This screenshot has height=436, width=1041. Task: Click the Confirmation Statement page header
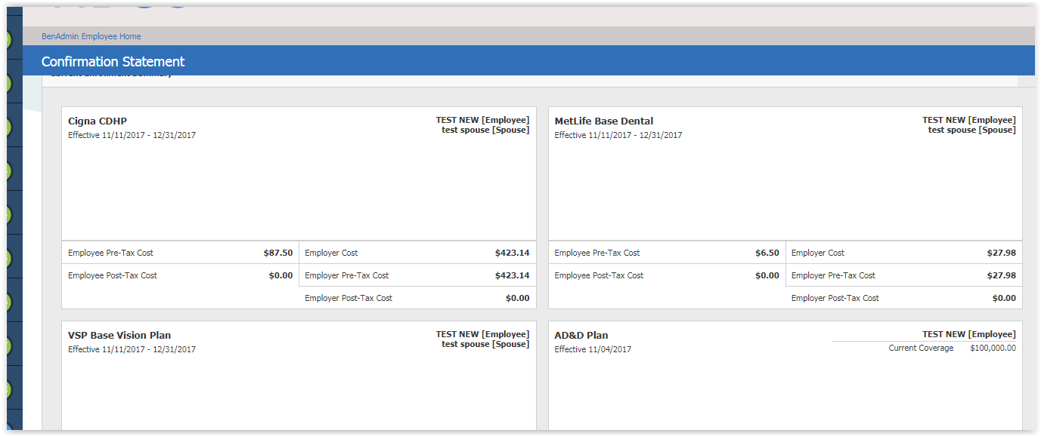coord(113,62)
